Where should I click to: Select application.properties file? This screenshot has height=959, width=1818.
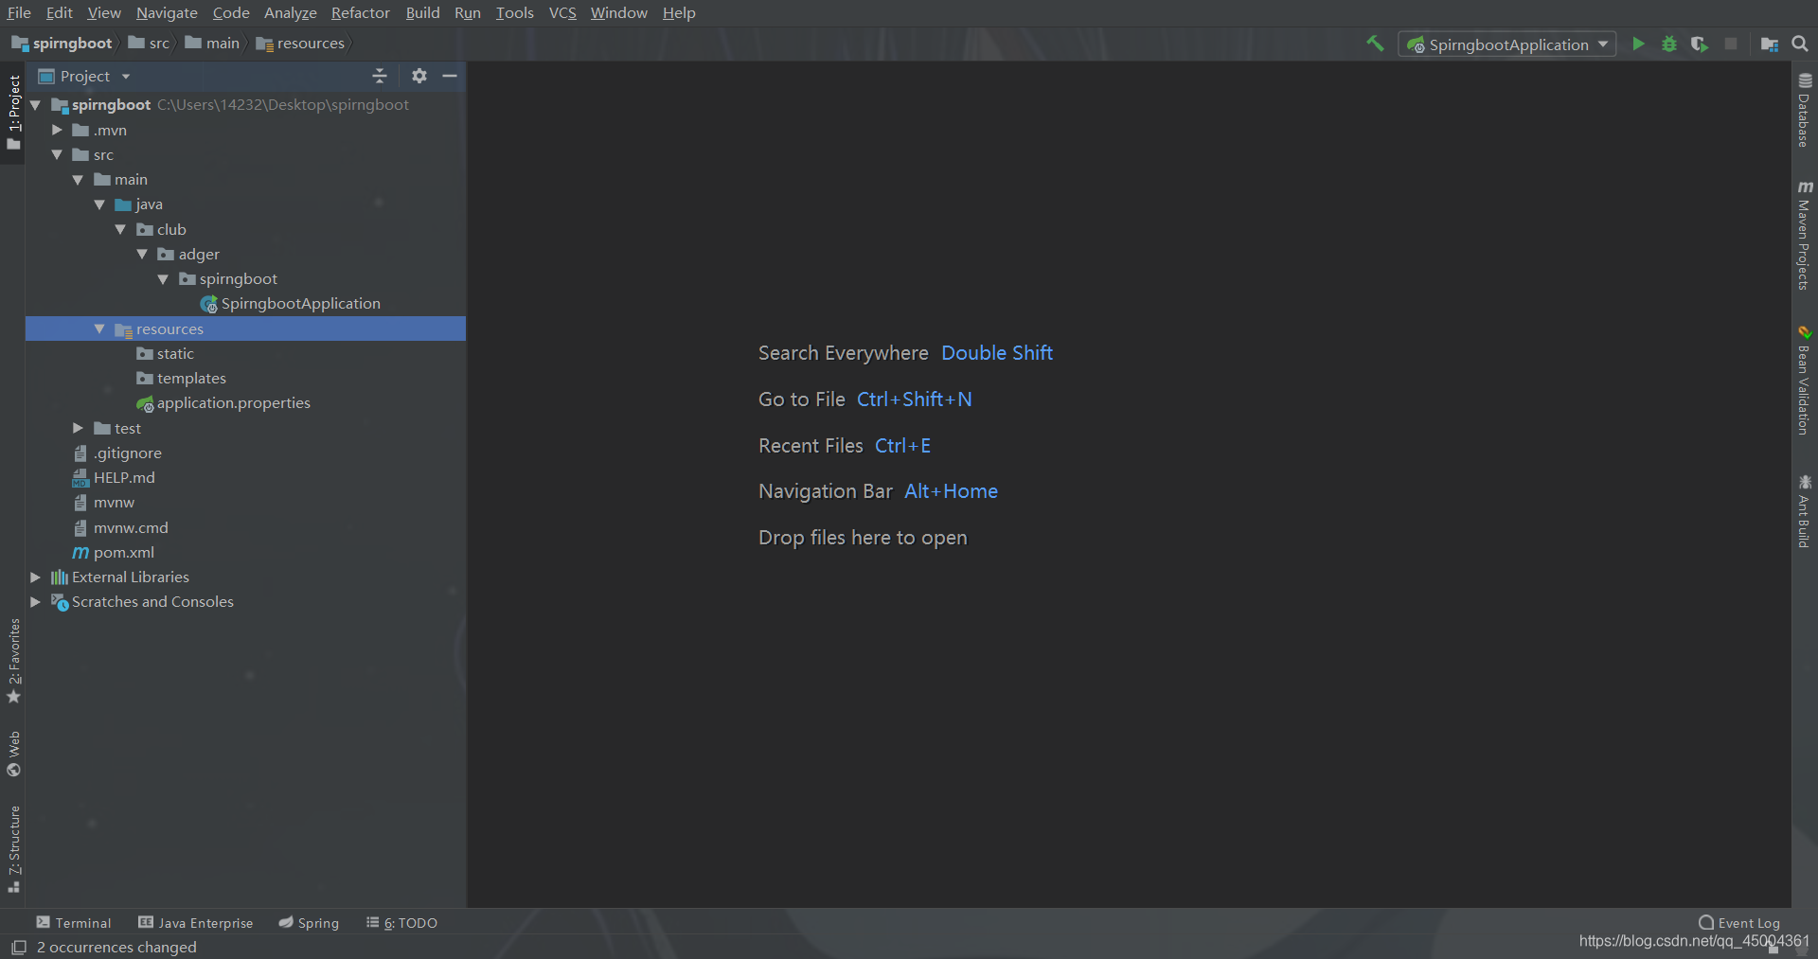pyautogui.click(x=233, y=403)
